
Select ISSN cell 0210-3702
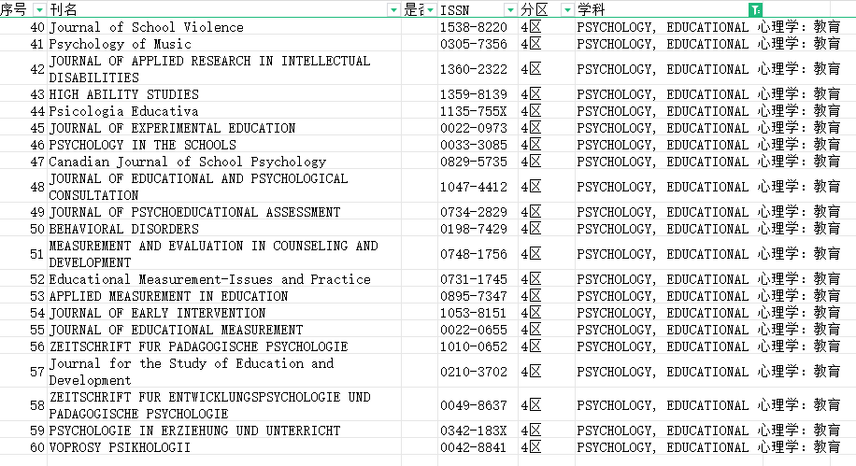point(478,372)
